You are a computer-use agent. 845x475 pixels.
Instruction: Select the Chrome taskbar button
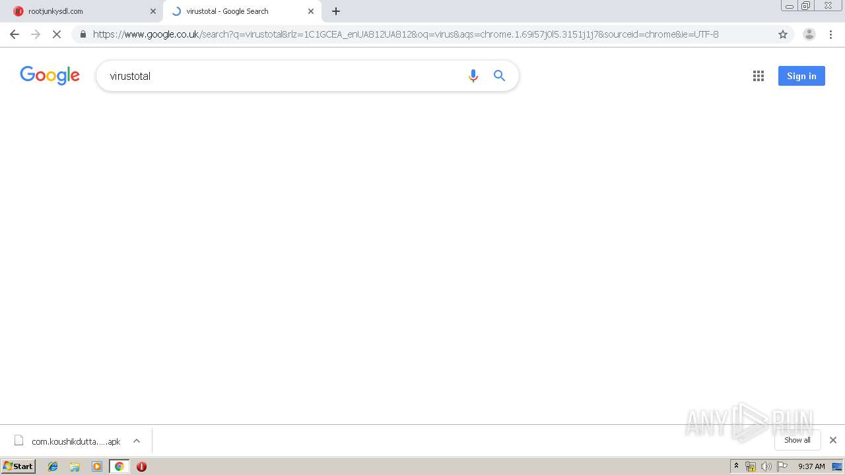click(119, 466)
